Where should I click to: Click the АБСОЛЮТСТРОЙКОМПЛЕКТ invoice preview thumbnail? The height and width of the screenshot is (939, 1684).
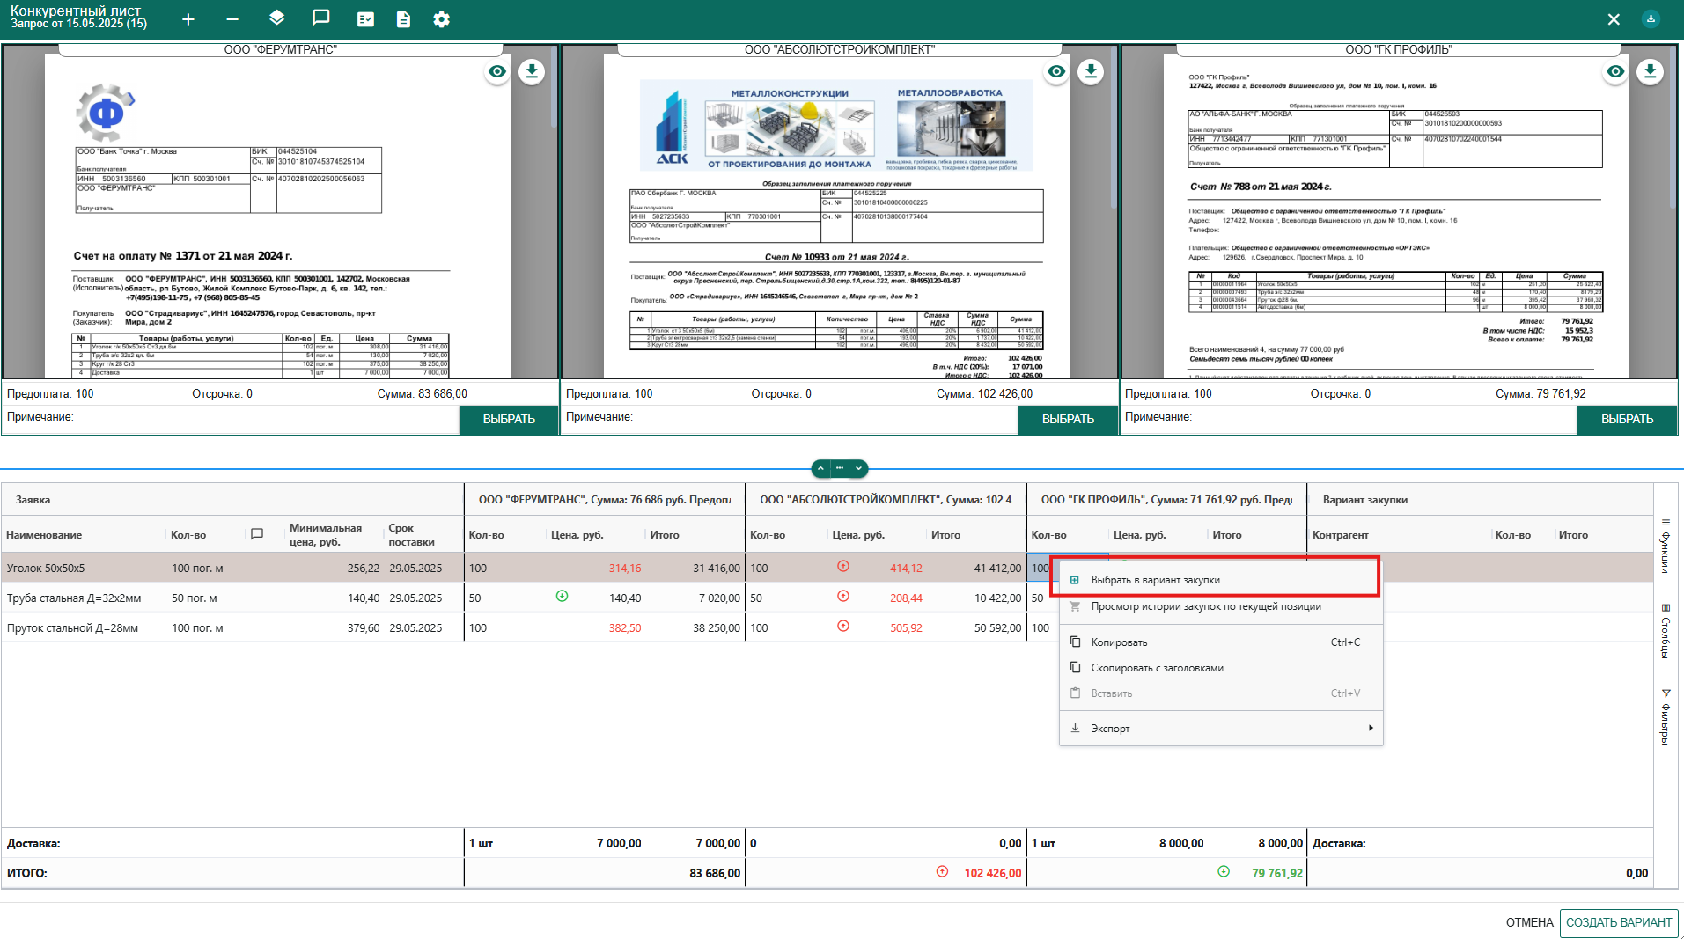coord(836,217)
